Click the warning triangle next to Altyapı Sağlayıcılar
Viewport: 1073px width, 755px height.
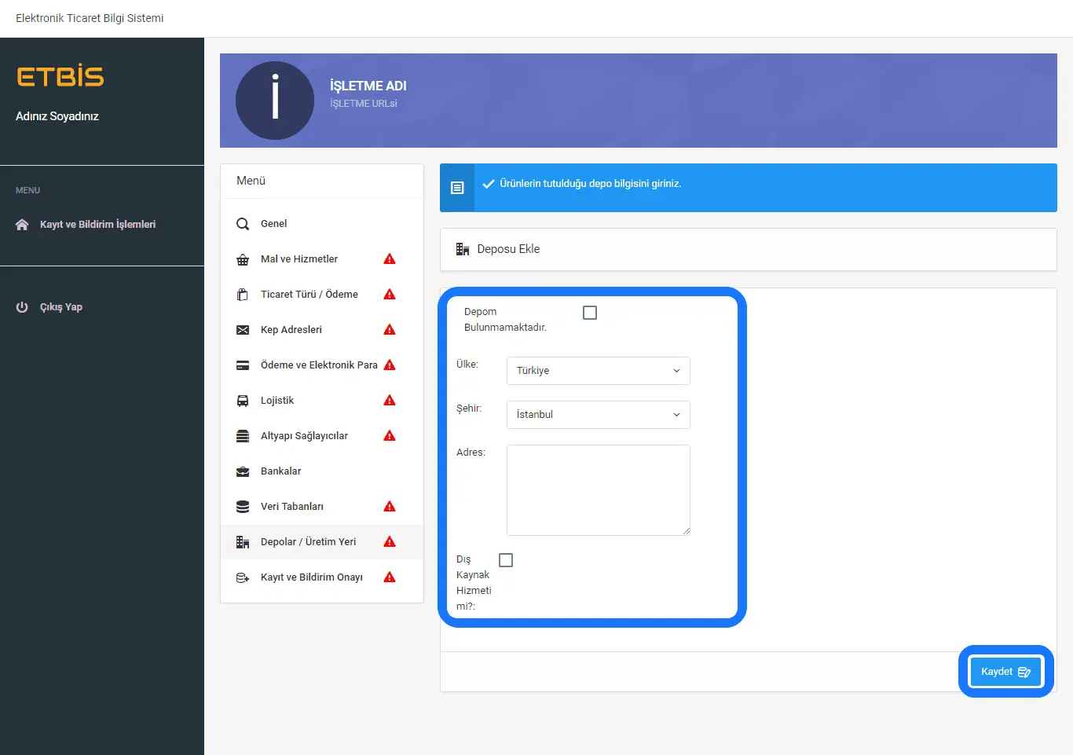tap(390, 436)
